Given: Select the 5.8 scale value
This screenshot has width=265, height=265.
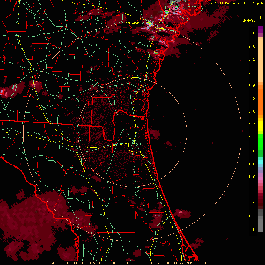Looking at the screenshot, I should (x=252, y=99).
